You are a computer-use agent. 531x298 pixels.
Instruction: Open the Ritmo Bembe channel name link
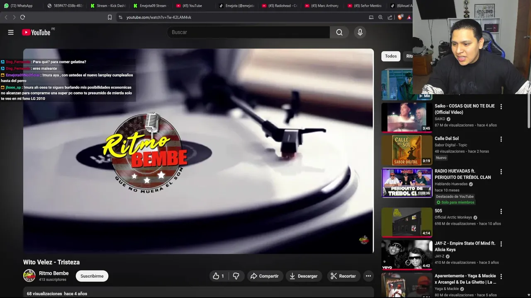click(54, 273)
